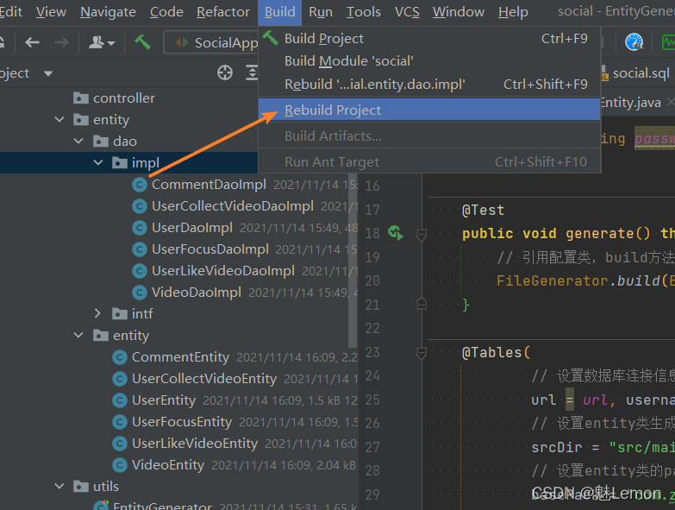This screenshot has height=510, width=675.
Task: Click the run test gutter icon on line 18
Action: pyautogui.click(x=396, y=233)
